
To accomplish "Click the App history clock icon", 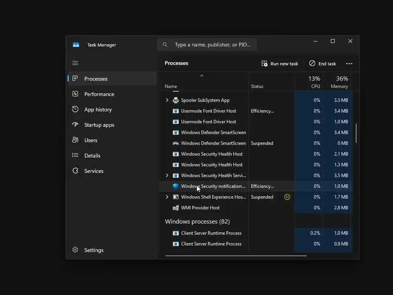I will (75, 109).
